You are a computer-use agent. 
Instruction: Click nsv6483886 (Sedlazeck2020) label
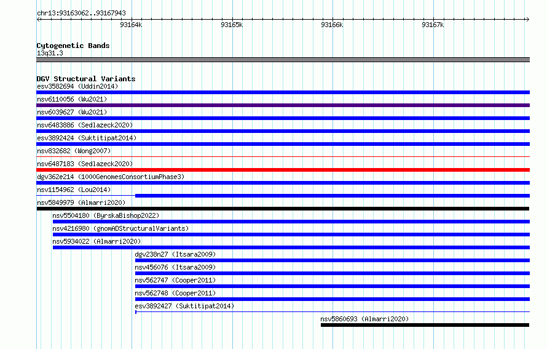pyautogui.click(x=85, y=125)
